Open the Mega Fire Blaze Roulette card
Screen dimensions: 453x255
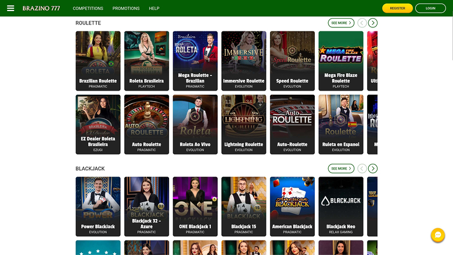[x=340, y=61]
